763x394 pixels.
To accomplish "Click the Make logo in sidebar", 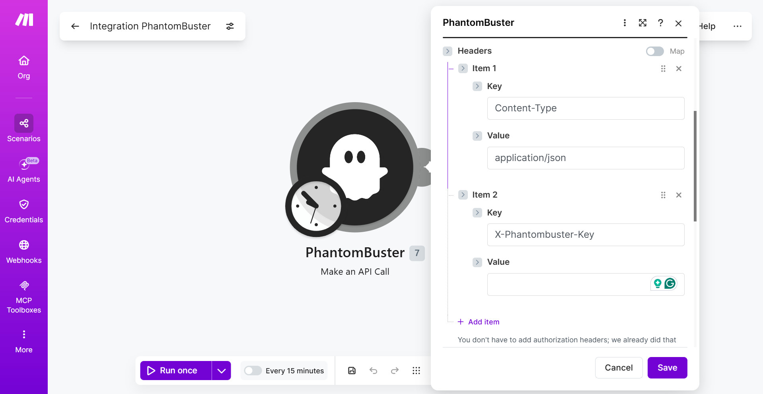I will [24, 19].
